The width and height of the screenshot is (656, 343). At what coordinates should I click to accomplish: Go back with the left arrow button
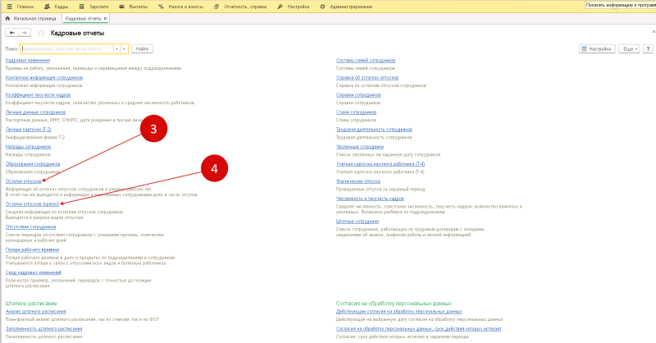[x=11, y=33]
